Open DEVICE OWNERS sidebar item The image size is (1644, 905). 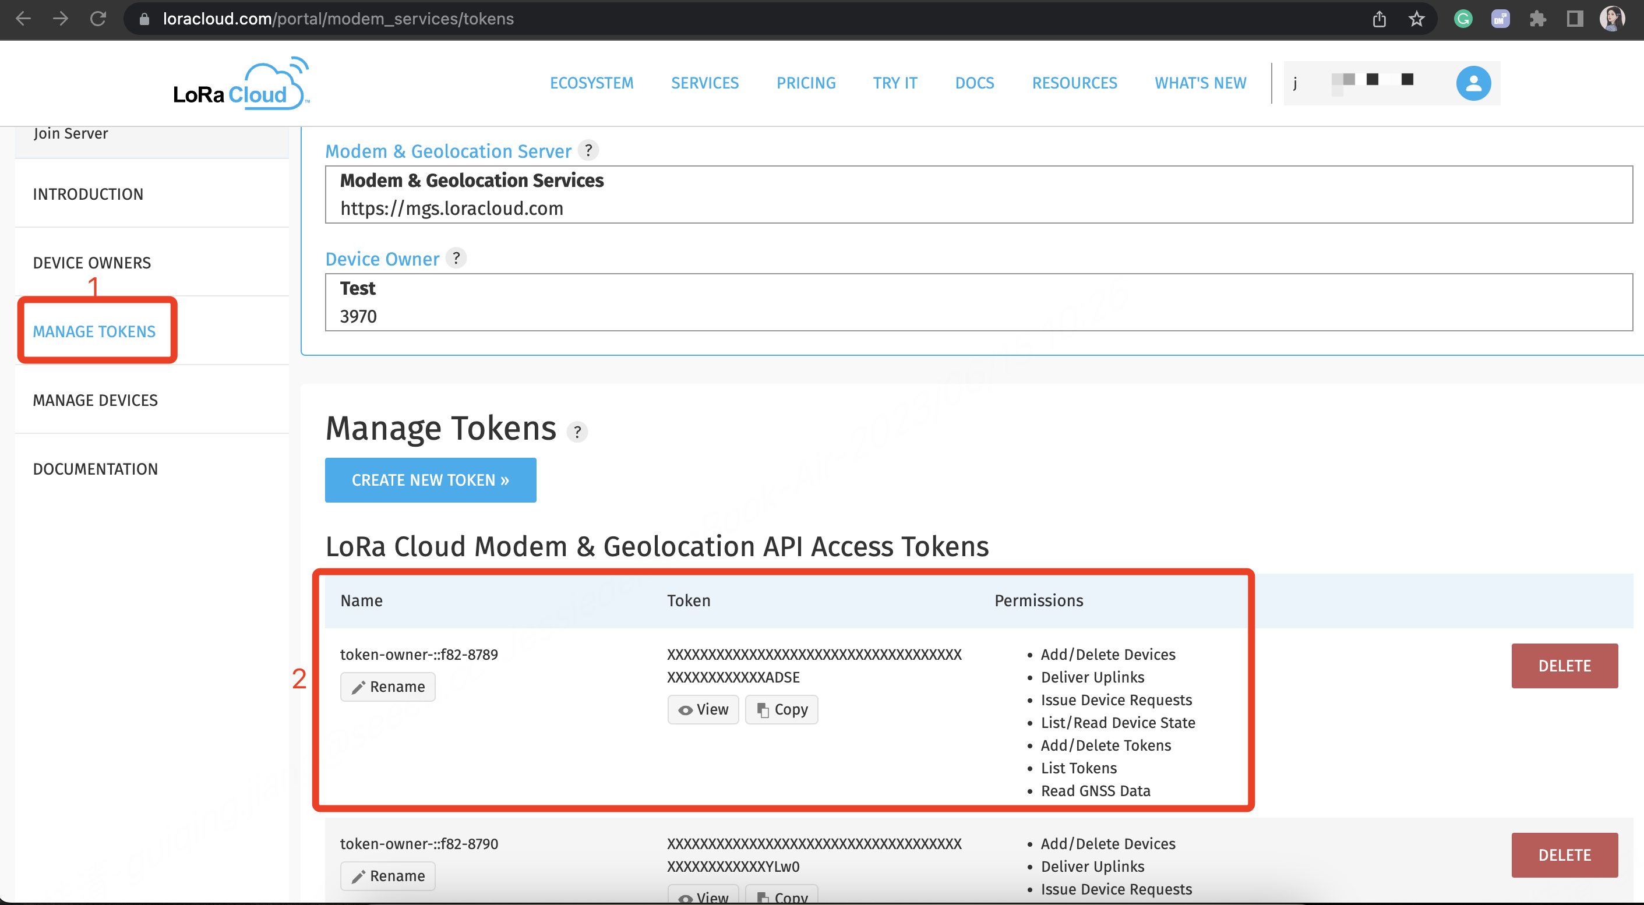[92, 263]
